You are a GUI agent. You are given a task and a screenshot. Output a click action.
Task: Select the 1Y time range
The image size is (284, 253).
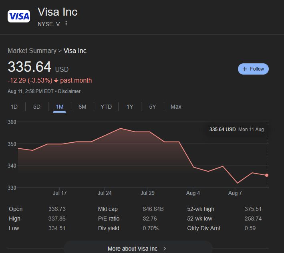tap(130, 107)
